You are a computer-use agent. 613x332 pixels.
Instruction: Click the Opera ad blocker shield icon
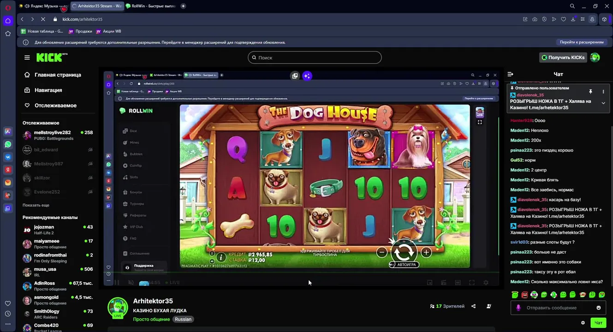point(544,19)
